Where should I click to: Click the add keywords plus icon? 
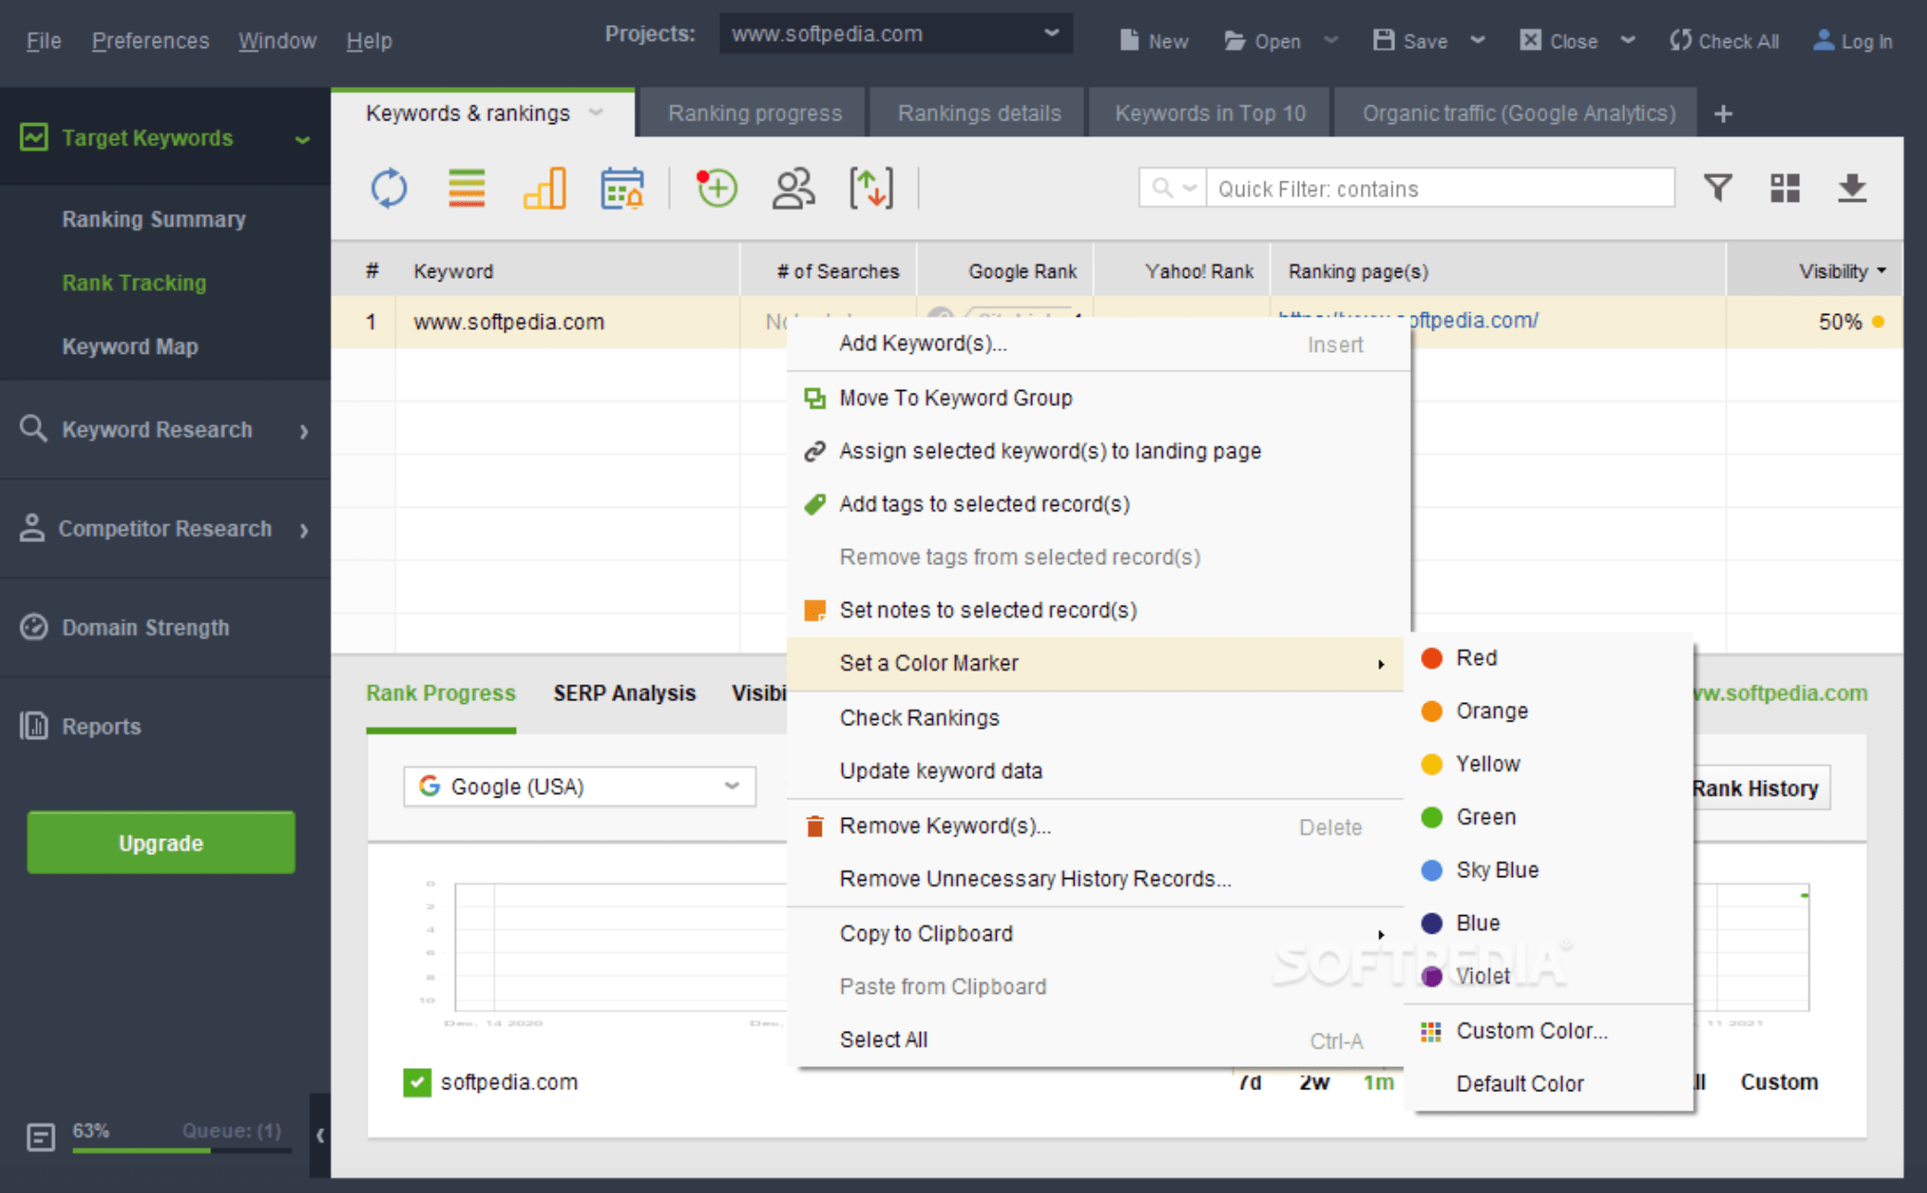(715, 188)
